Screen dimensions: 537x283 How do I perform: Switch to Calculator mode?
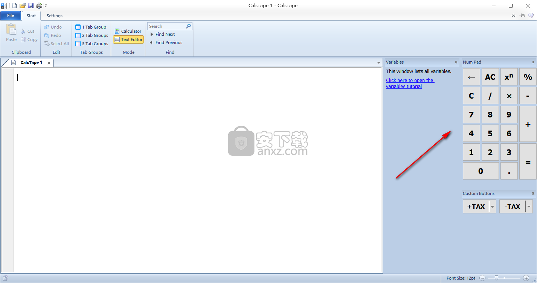click(128, 31)
